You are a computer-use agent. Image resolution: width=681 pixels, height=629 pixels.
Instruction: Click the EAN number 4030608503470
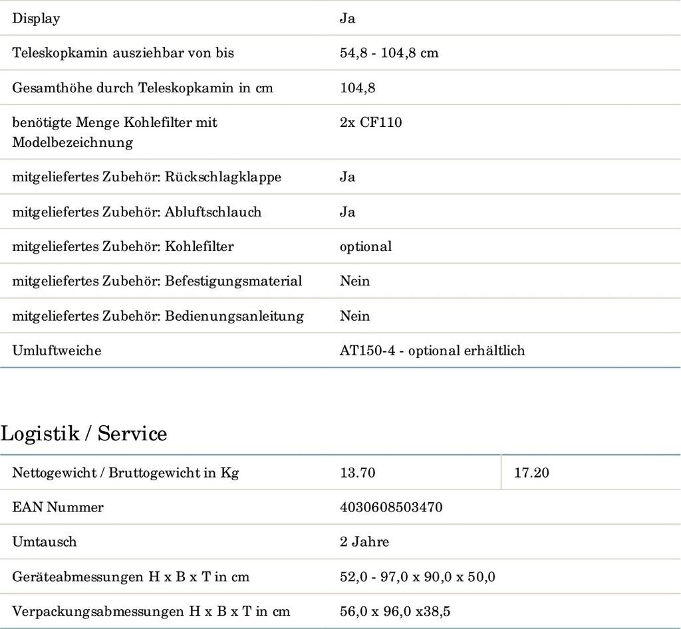coord(391,507)
